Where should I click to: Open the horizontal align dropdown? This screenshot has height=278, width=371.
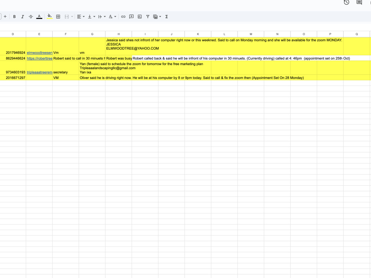click(x=81, y=17)
